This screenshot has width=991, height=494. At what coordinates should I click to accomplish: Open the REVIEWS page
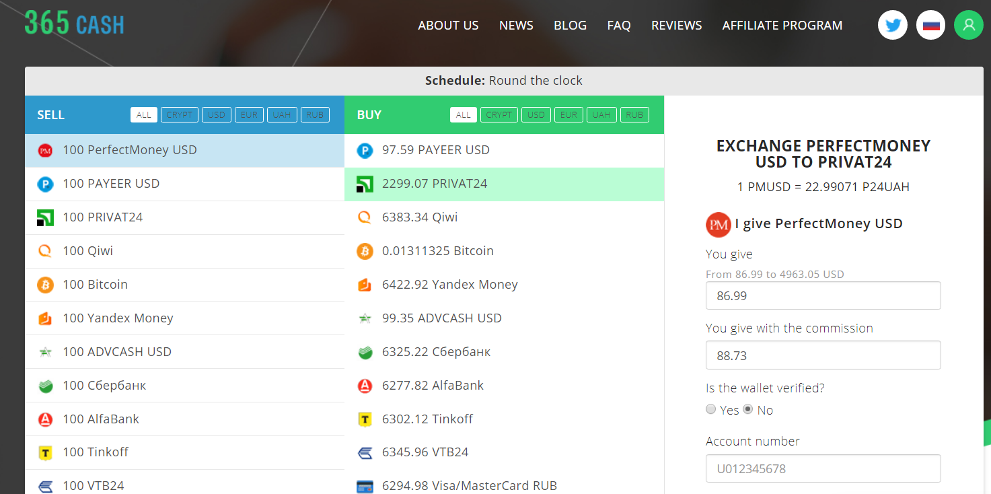click(x=676, y=26)
